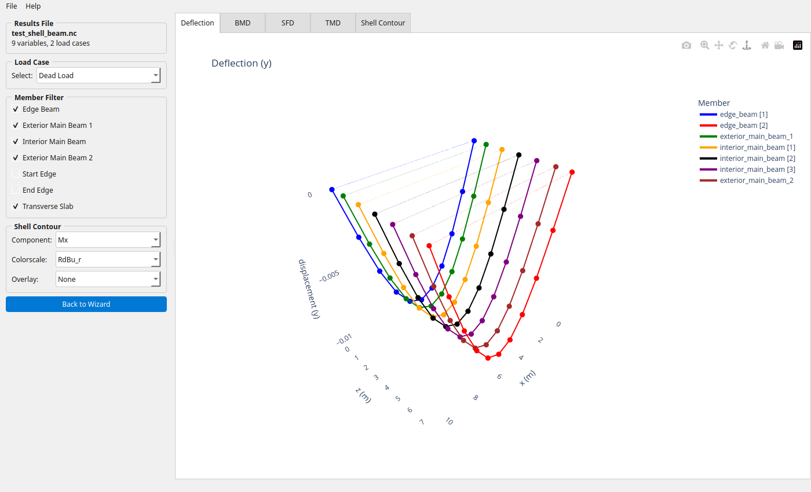This screenshot has height=492, width=811.
Task: Click the Plotly logo icon
Action: [798, 45]
